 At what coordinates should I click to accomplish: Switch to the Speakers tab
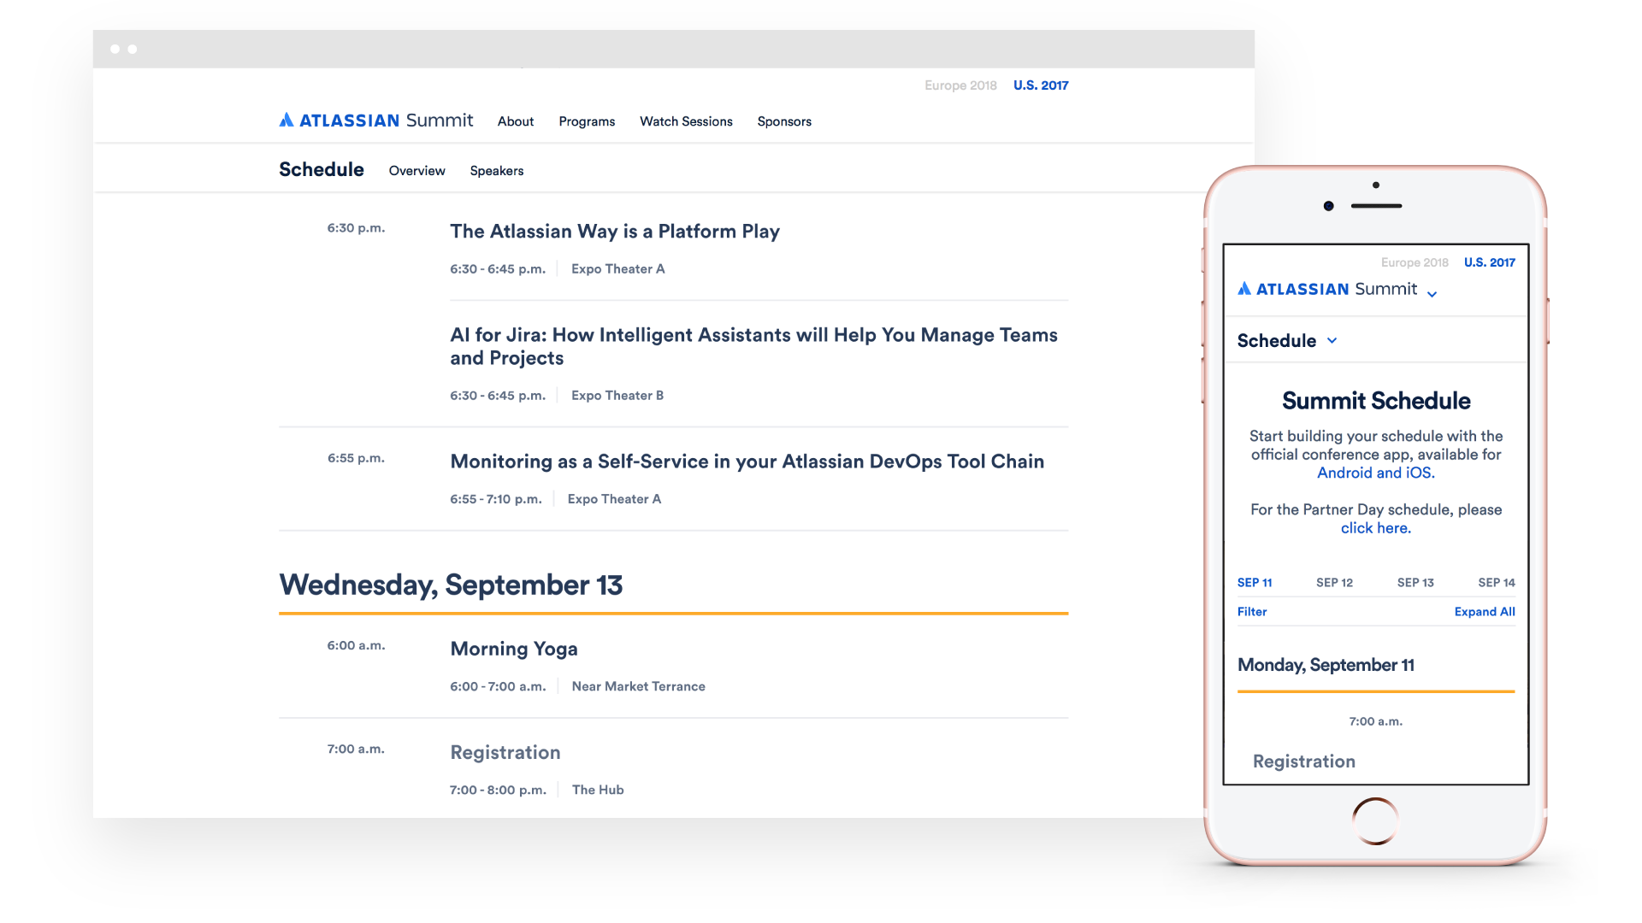[497, 171]
